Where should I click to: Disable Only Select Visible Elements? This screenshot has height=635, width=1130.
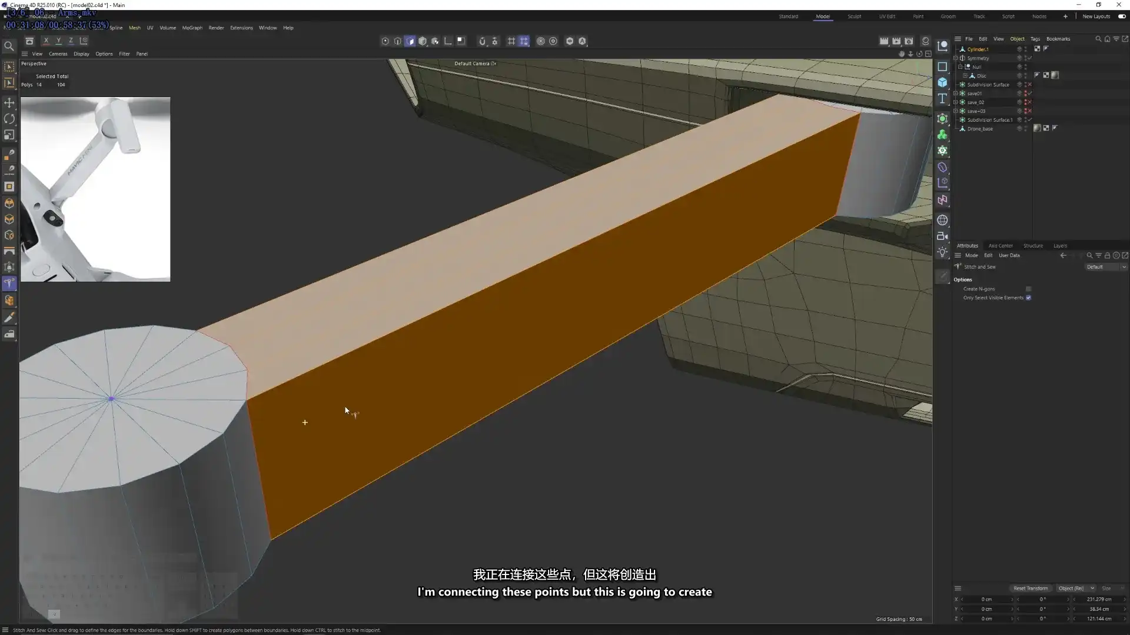(x=1029, y=298)
